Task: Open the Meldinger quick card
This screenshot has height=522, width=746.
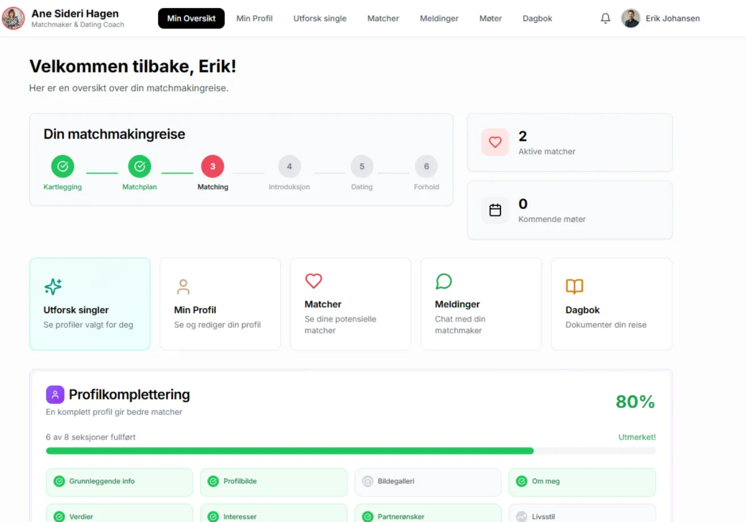Action: [481, 304]
